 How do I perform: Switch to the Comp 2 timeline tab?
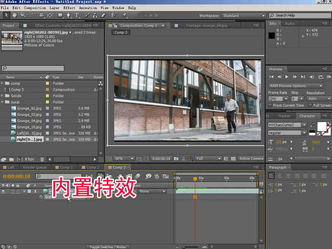tap(93, 167)
